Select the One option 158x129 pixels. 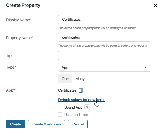point(65,79)
